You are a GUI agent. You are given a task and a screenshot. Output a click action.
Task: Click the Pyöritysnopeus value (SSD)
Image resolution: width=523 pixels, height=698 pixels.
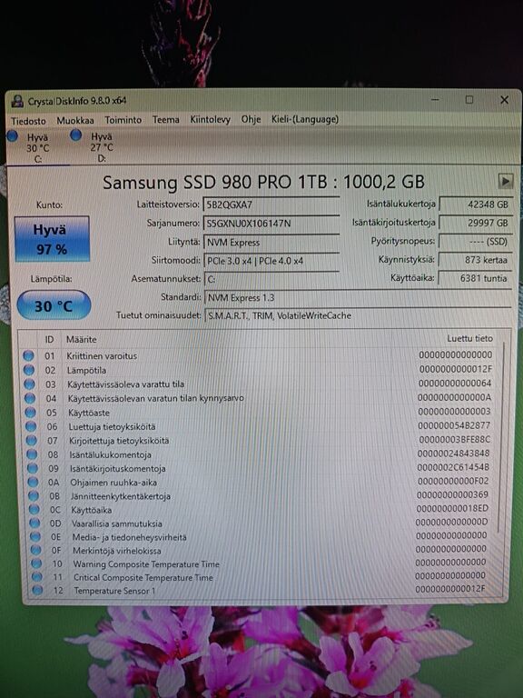click(x=476, y=241)
